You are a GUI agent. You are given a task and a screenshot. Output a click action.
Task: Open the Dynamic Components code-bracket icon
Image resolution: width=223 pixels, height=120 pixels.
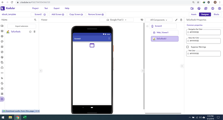[2, 73]
